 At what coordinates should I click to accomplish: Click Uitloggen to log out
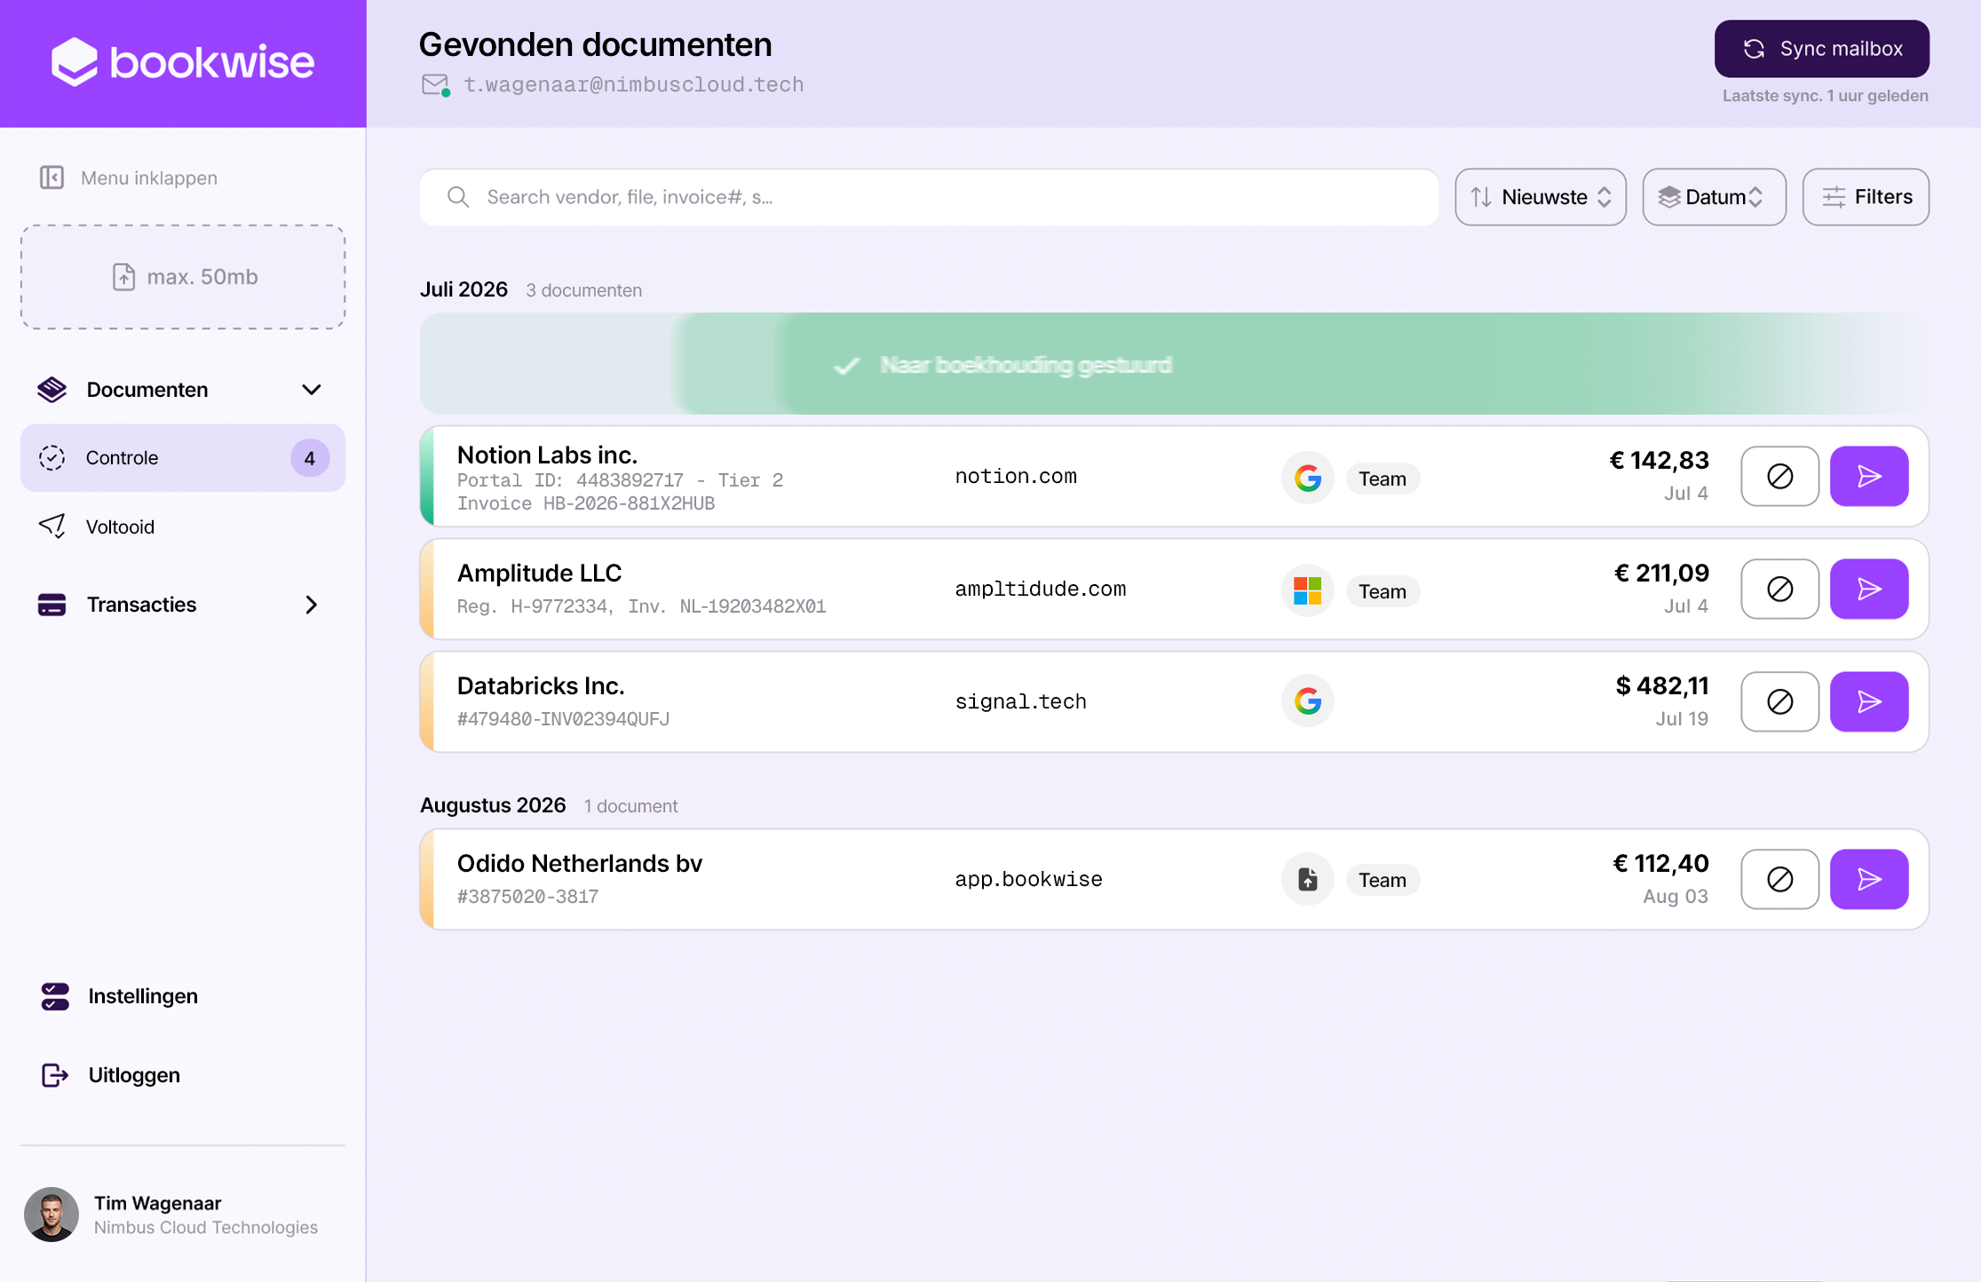pos(110,1075)
